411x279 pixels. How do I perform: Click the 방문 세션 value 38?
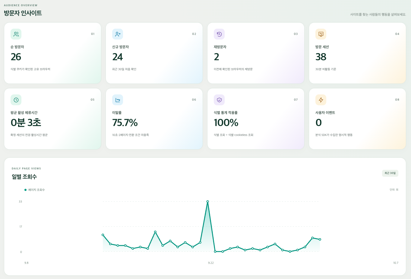321,57
